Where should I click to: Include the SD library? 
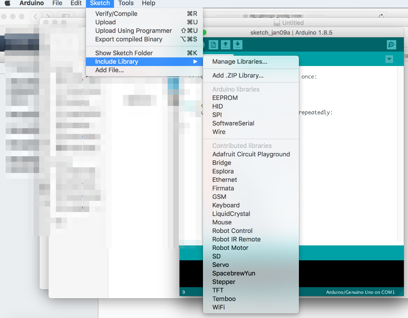(251, 256)
